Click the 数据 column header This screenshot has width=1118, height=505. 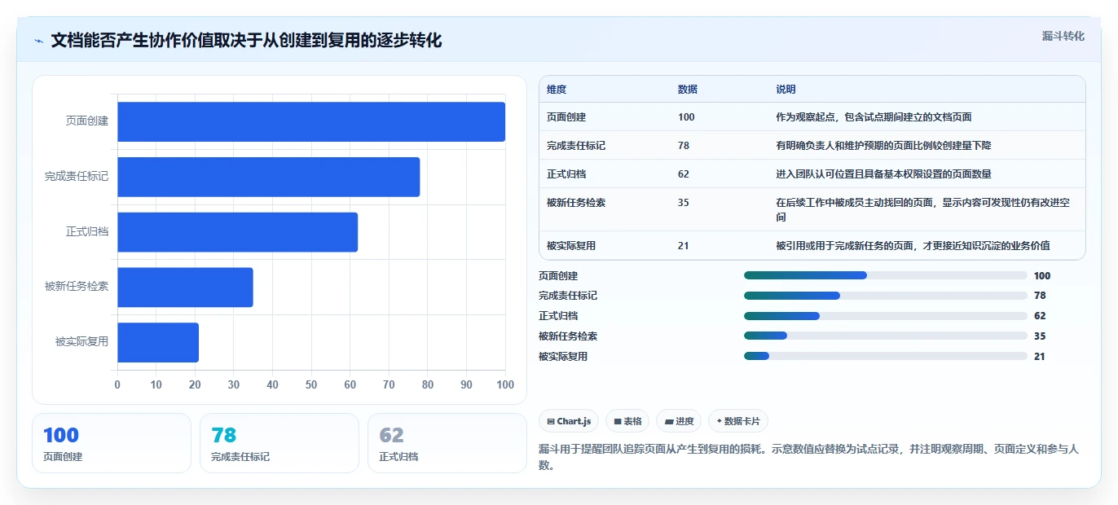coord(688,90)
